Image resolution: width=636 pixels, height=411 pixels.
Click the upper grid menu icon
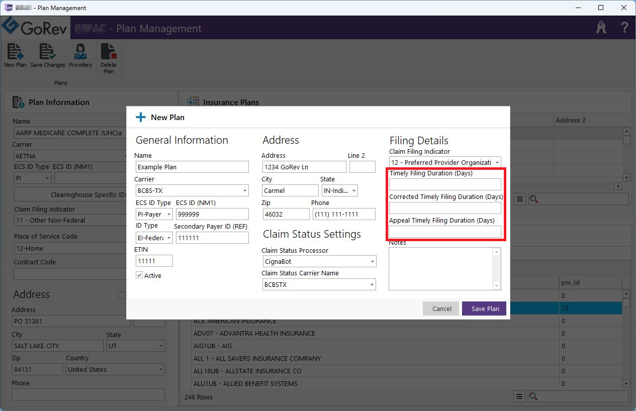(x=520, y=199)
